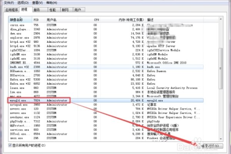Select the nvxdsync.exe process row
This screenshot has height=154, width=231.
point(106,117)
